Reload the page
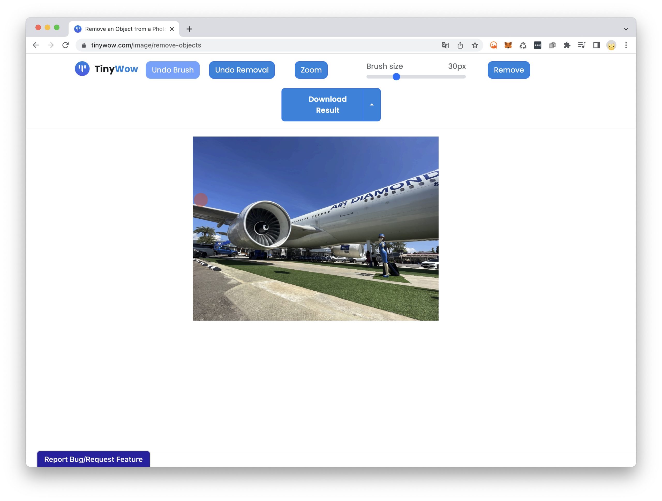This screenshot has width=662, height=501. click(65, 45)
